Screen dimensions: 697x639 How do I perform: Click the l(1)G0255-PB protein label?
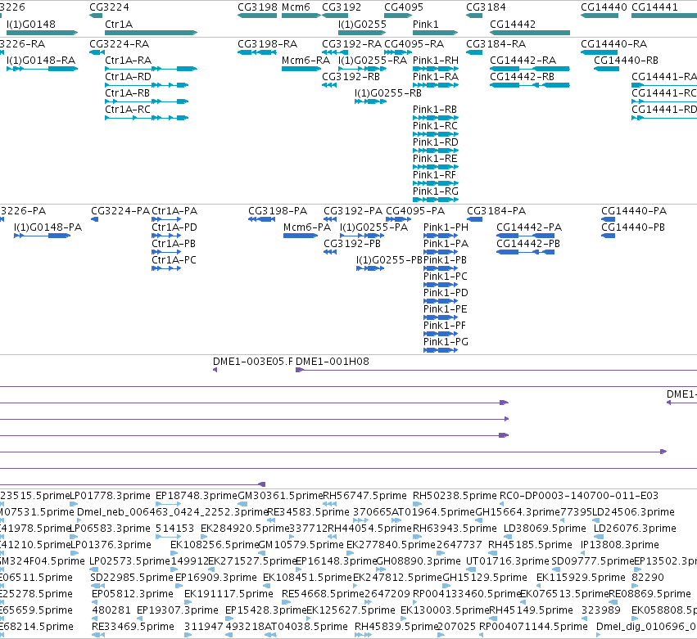click(x=389, y=260)
